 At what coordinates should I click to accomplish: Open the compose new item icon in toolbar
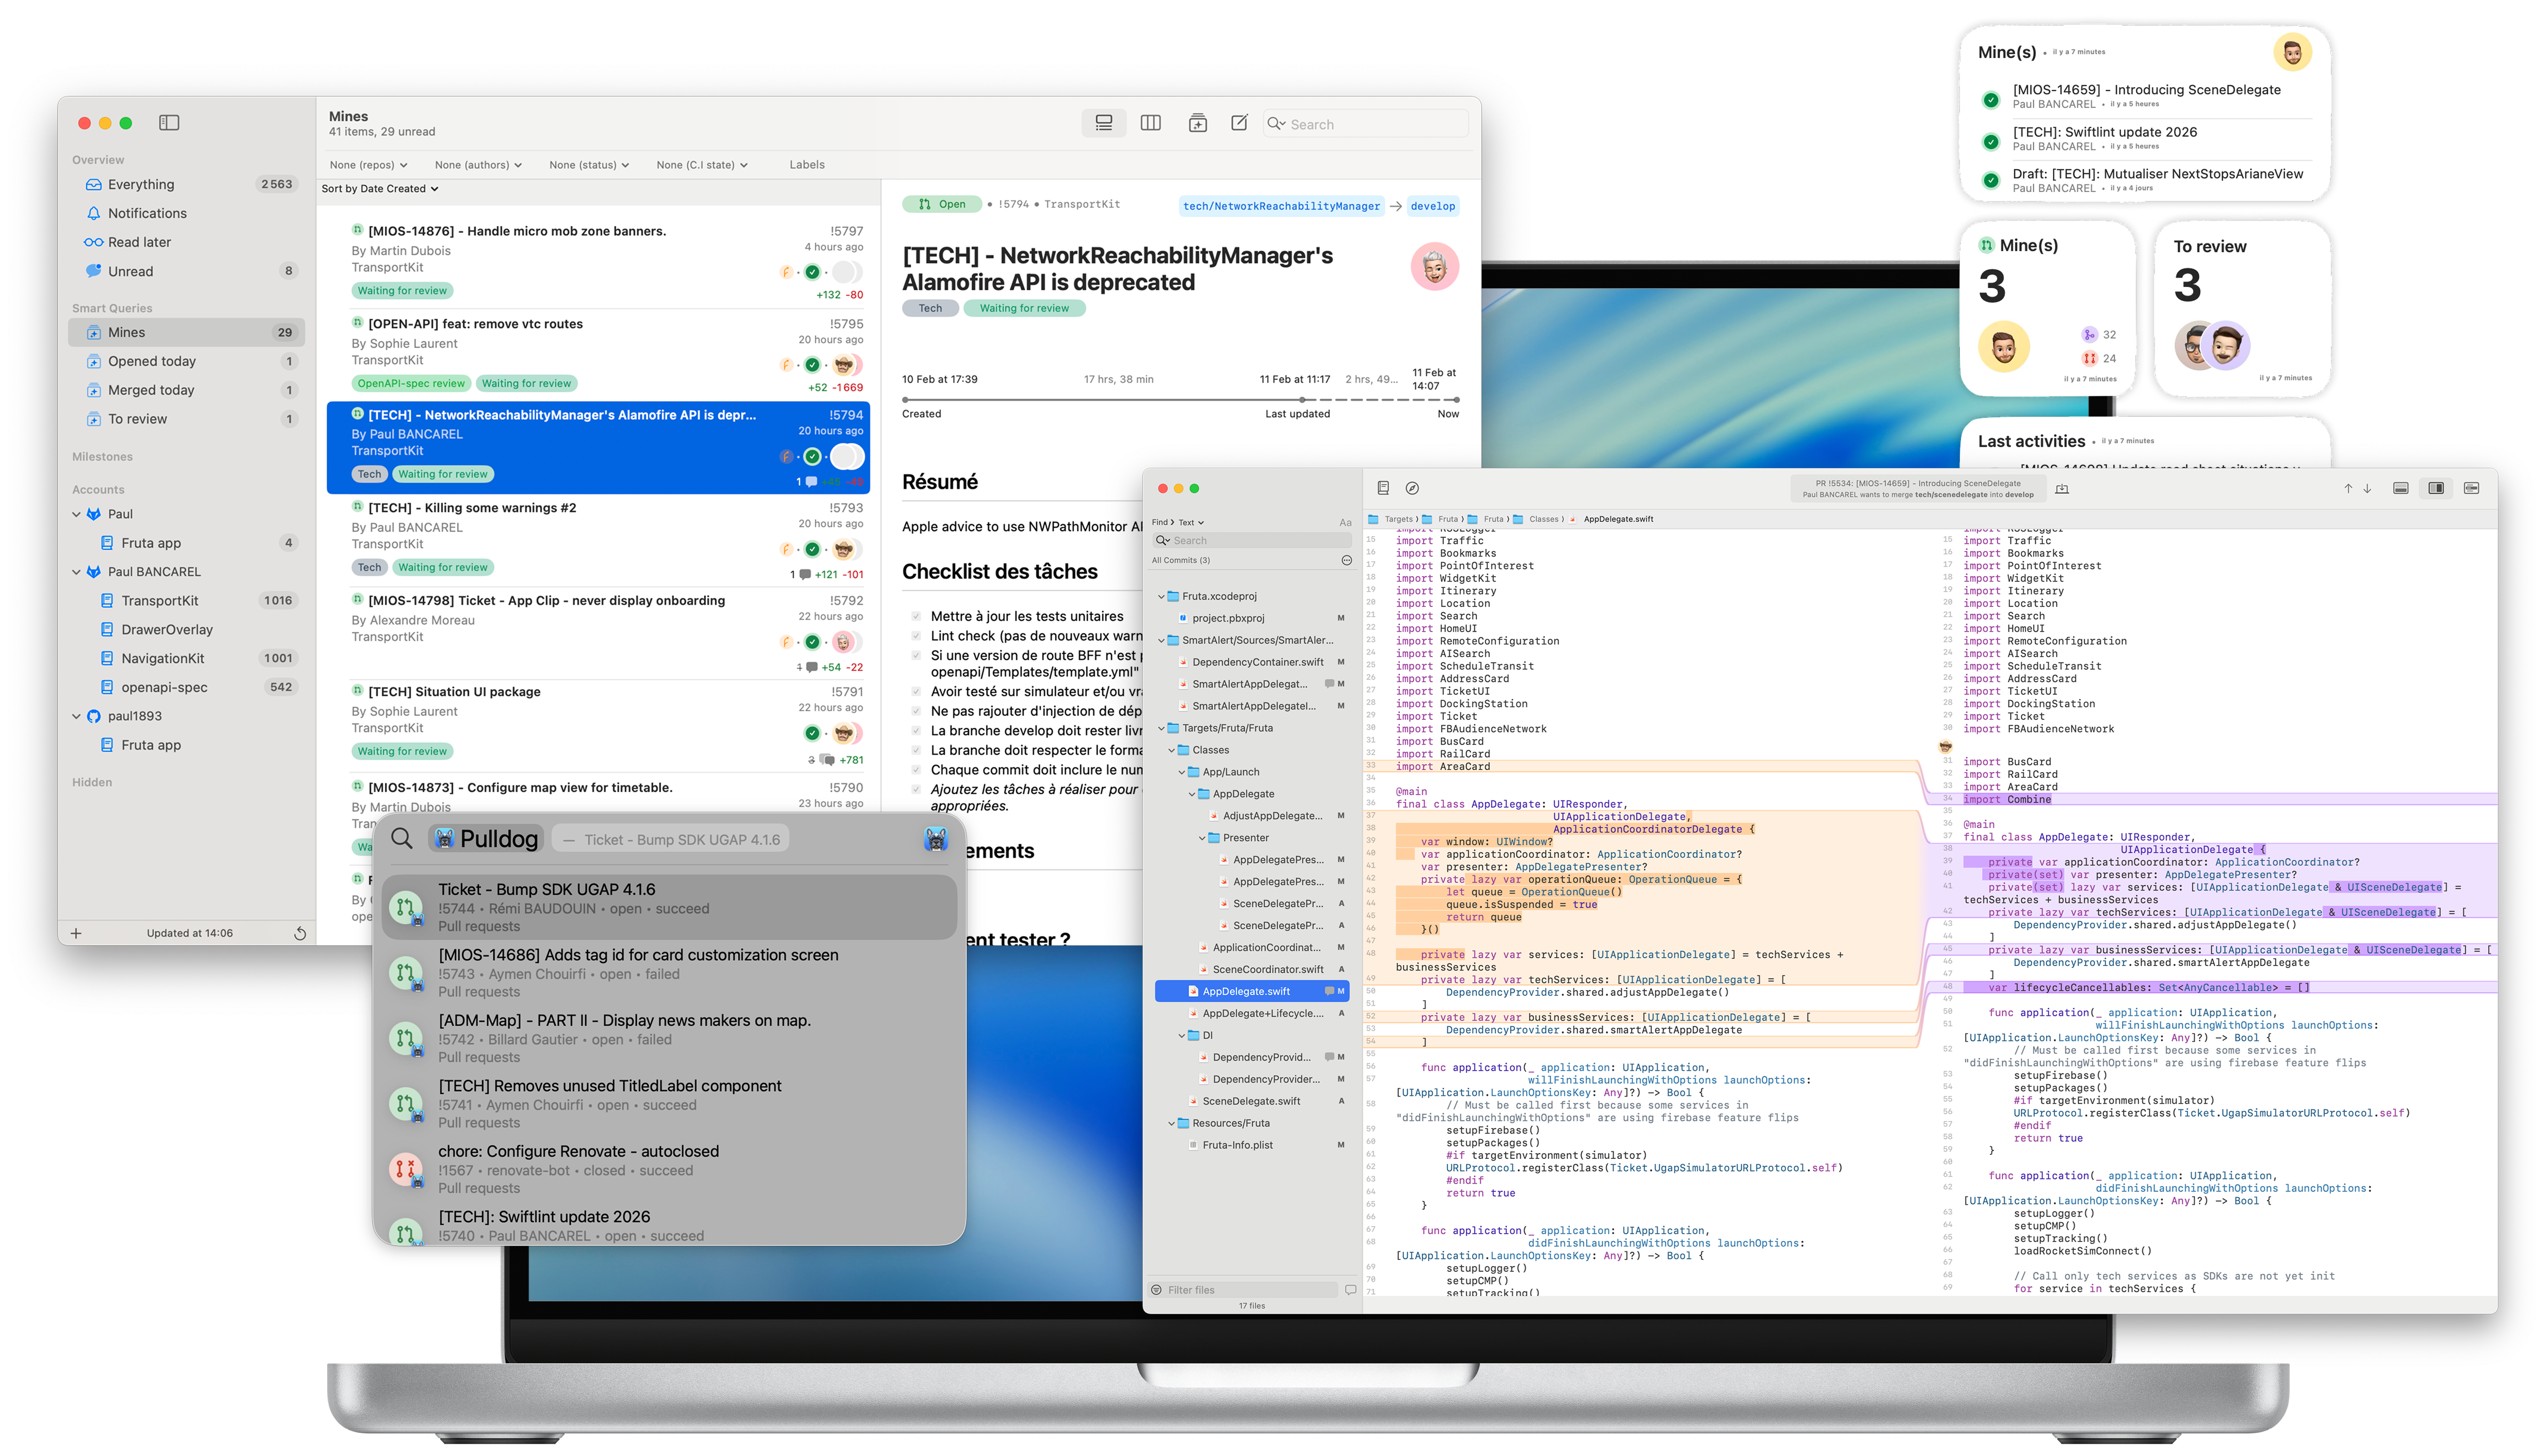(1240, 123)
